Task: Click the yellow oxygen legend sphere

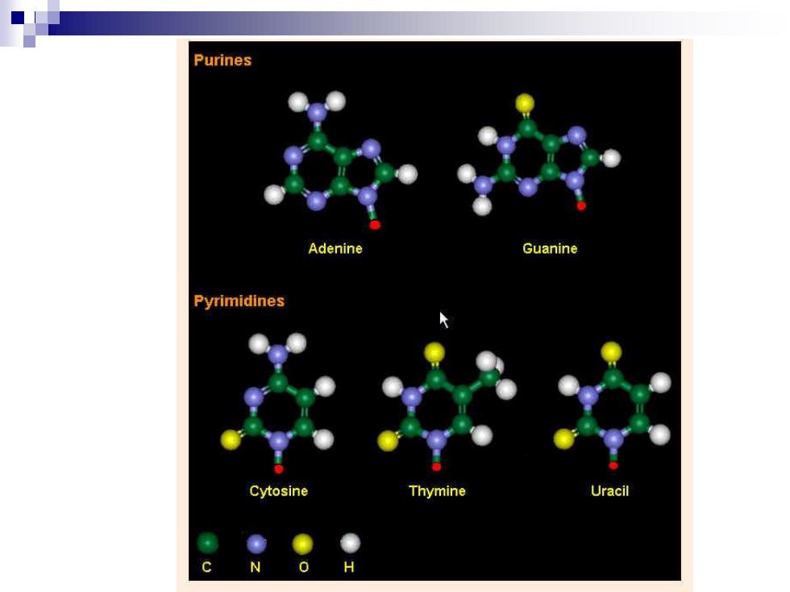Action: point(303,544)
